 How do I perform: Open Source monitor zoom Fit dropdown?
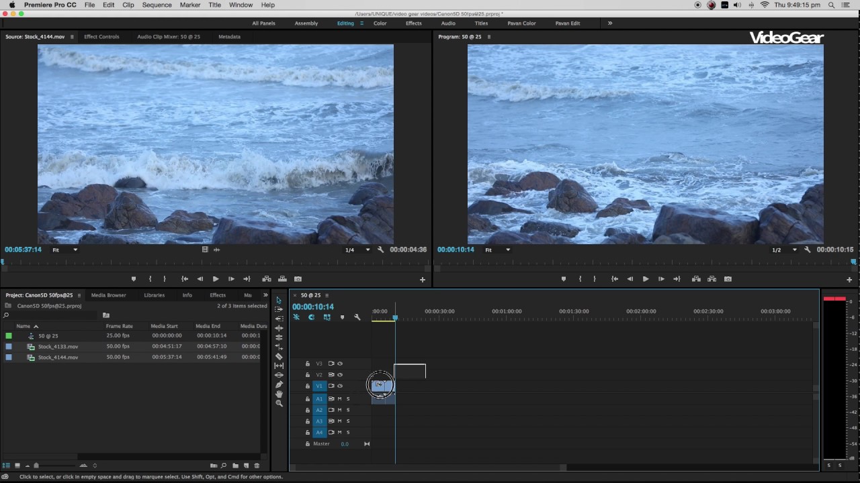tap(66, 250)
